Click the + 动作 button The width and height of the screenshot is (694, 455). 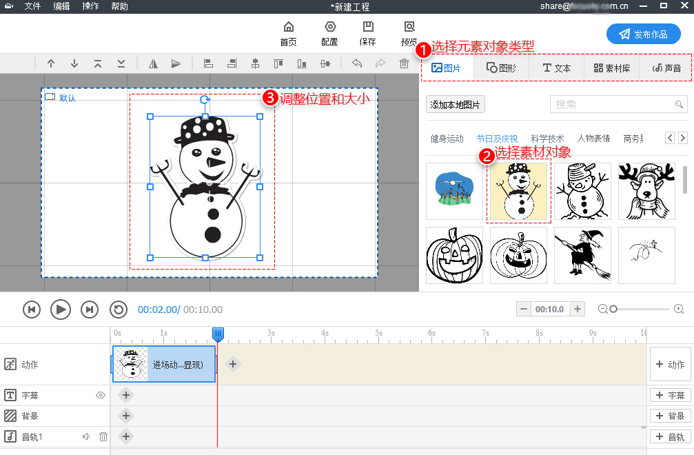pyautogui.click(x=670, y=364)
